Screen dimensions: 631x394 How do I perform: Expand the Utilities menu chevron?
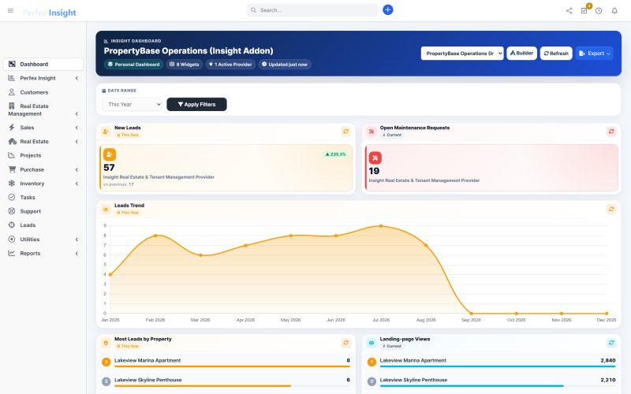(77, 240)
